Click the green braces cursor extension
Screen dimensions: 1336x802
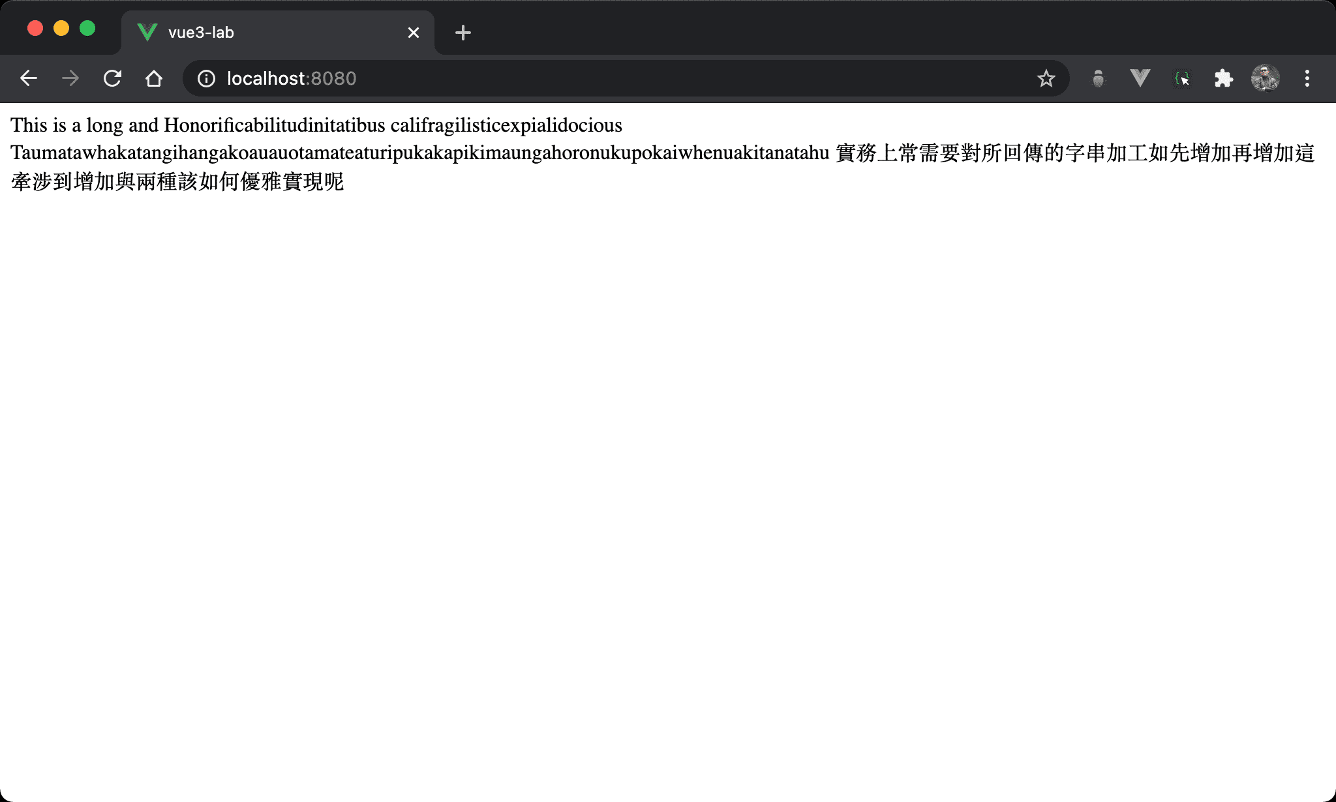coord(1181,78)
